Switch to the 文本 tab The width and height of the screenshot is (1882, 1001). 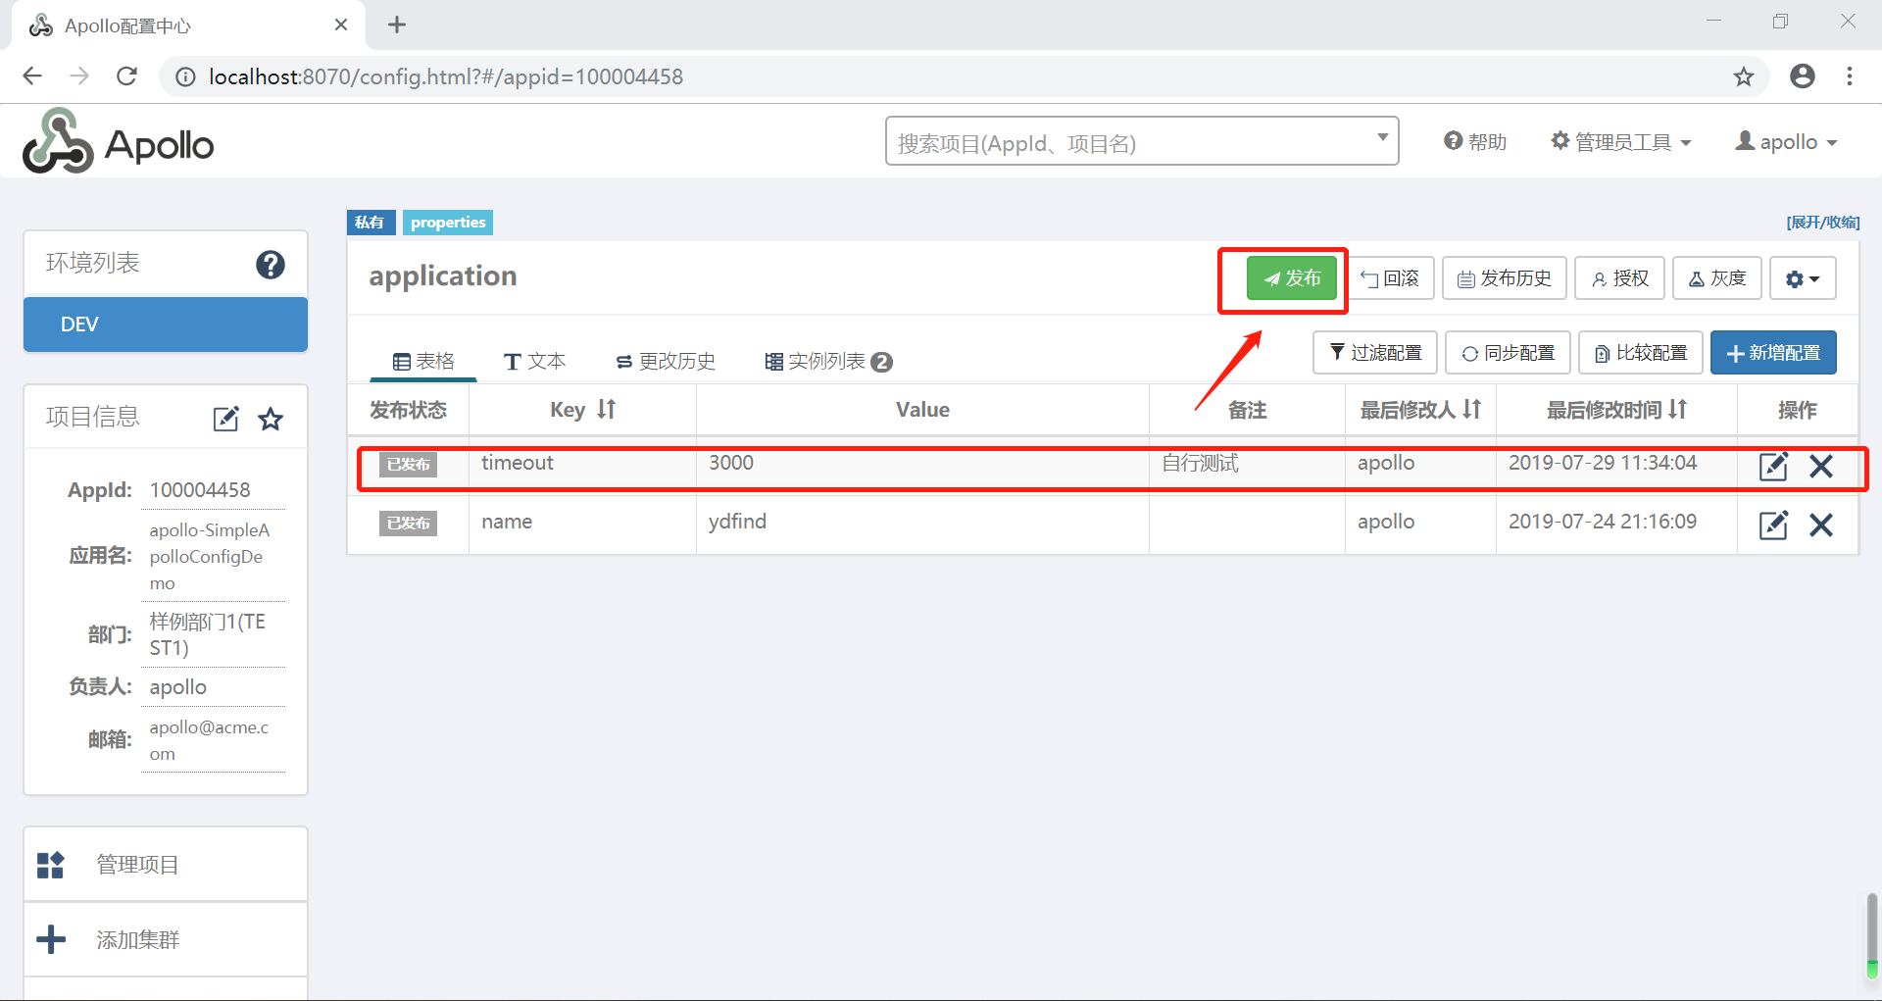[534, 360]
